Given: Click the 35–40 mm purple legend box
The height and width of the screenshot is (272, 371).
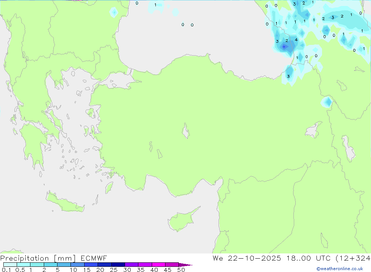Looking at the screenshot, I should [145, 265].
